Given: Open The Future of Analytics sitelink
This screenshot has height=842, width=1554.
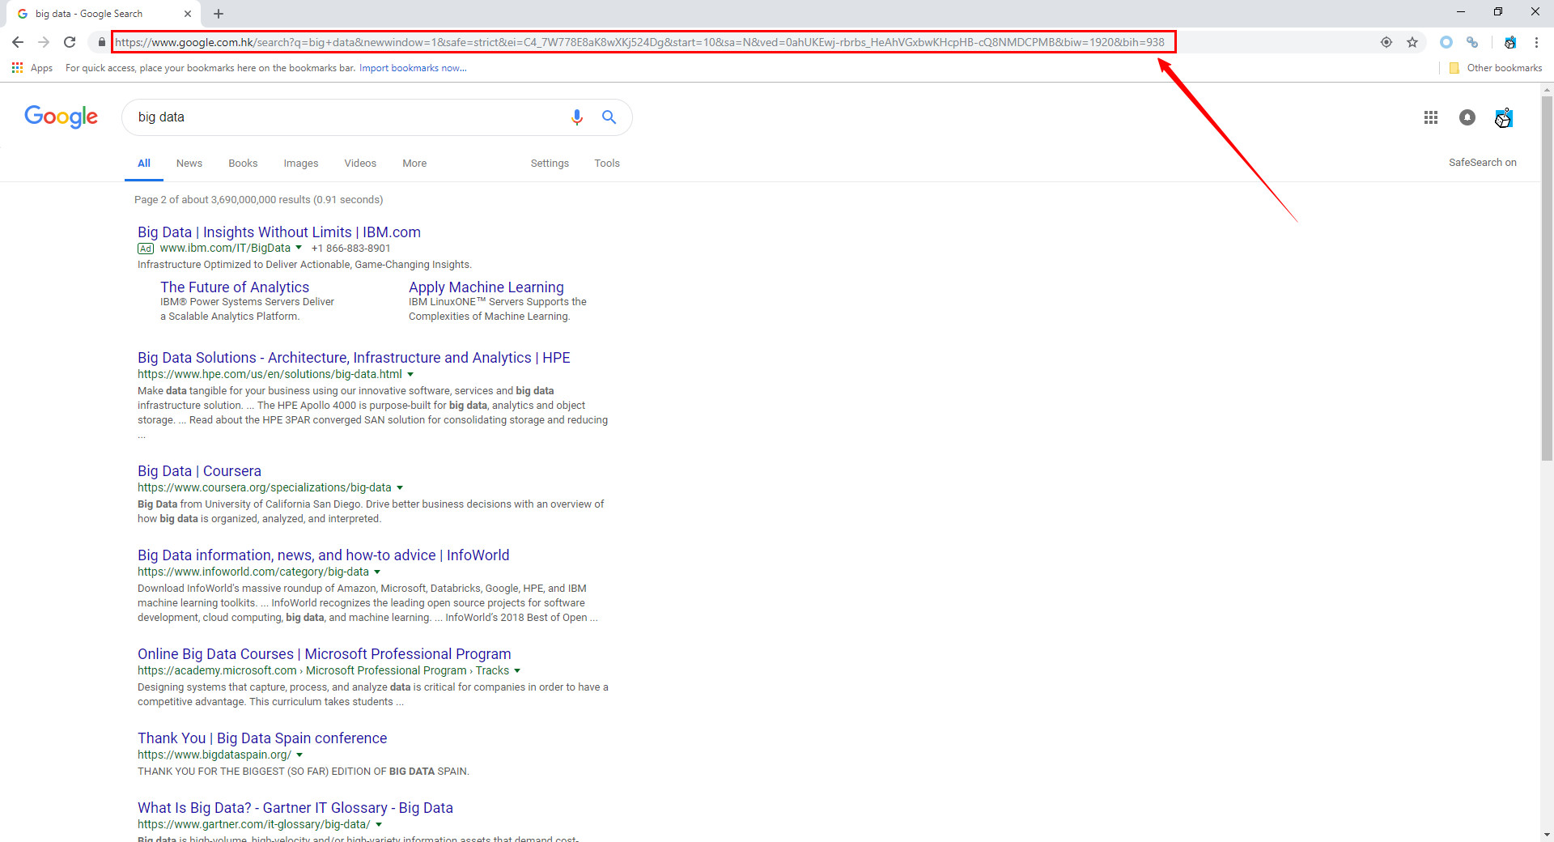Looking at the screenshot, I should tap(235, 287).
